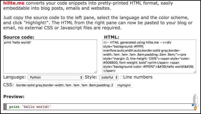Click the 'Line numbers' label text
This screenshot has height=114, width=201.
(x=138, y=77)
